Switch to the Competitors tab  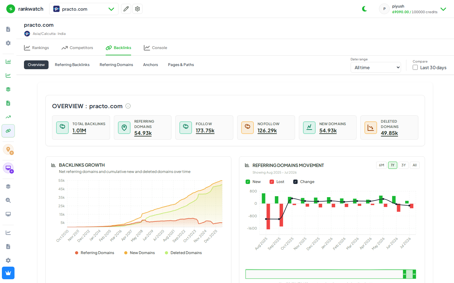click(x=77, y=48)
